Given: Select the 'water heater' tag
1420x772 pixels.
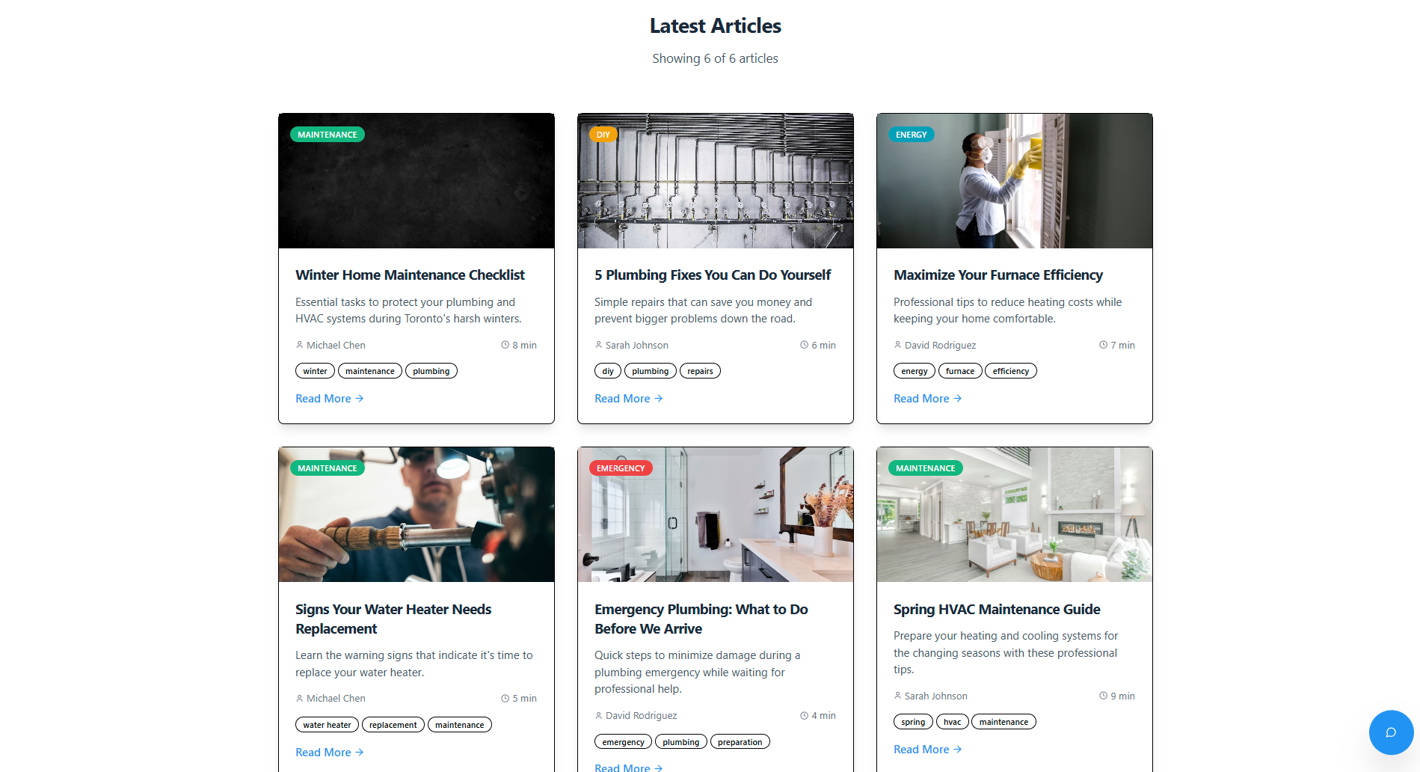Looking at the screenshot, I should coord(327,725).
